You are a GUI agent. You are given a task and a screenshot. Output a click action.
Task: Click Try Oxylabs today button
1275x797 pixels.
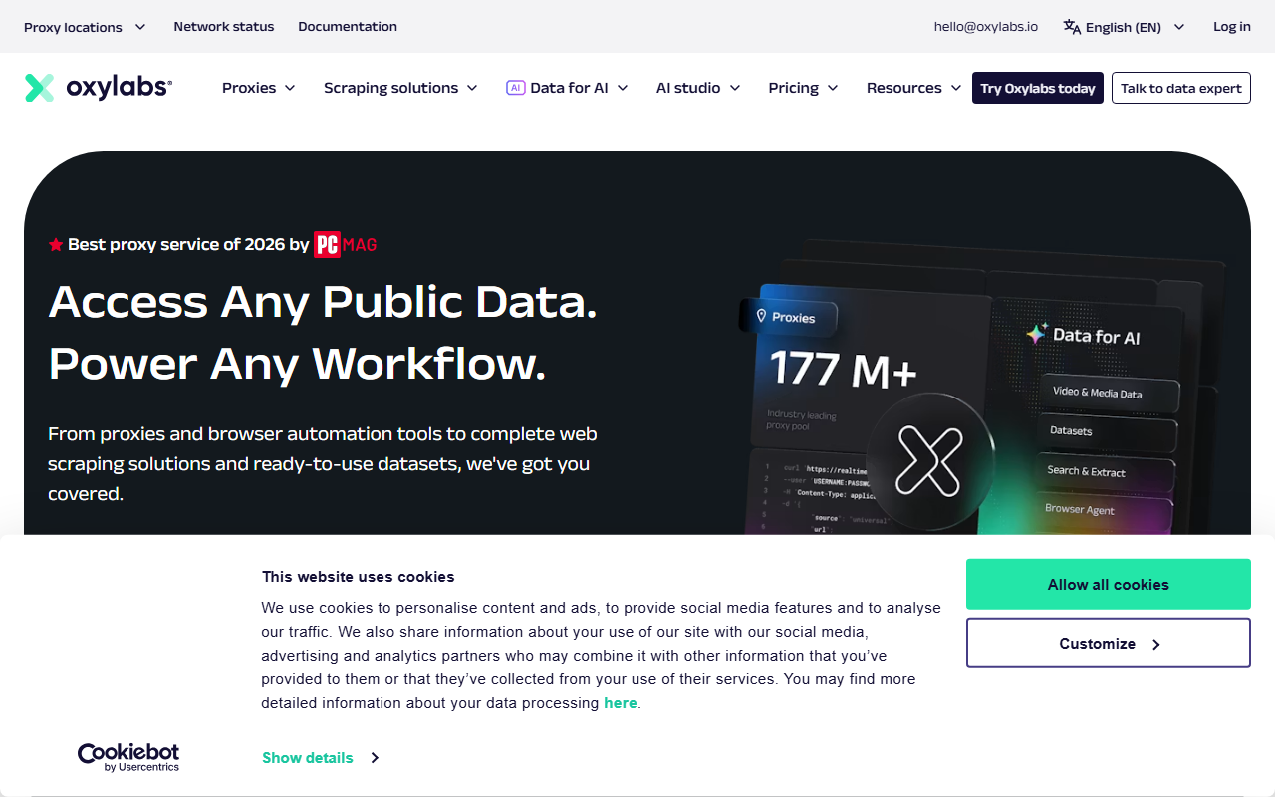click(1038, 88)
